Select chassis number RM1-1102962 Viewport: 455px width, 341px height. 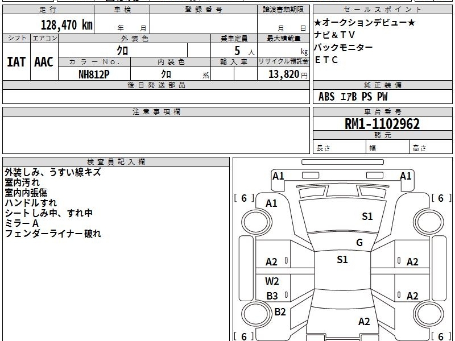tap(382, 124)
